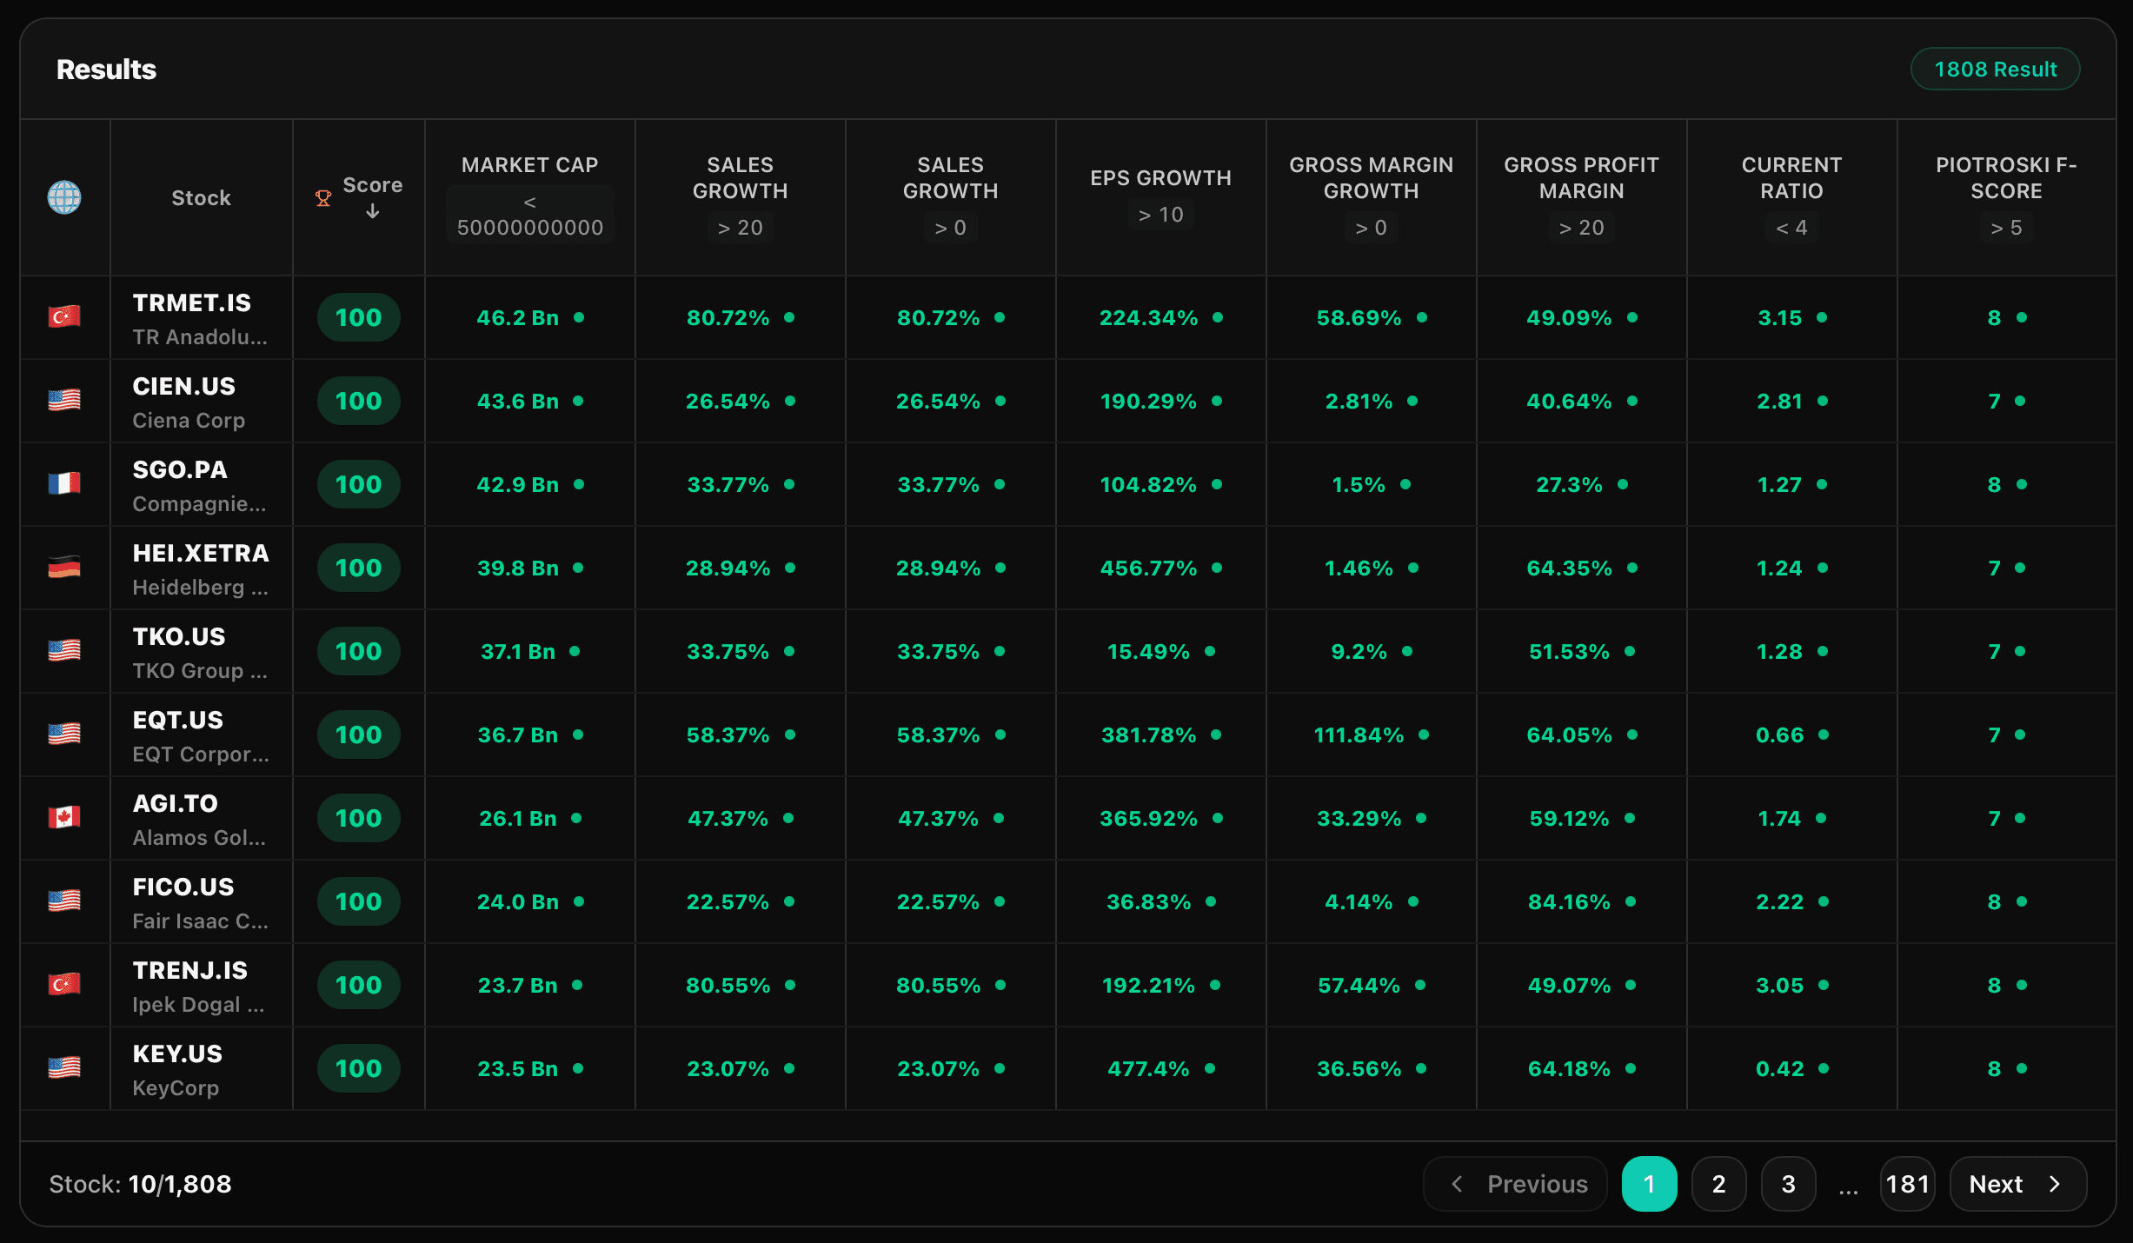Click the 224.34% EPS growth value
The height and width of the screenshot is (1243, 2133).
coord(1149,317)
